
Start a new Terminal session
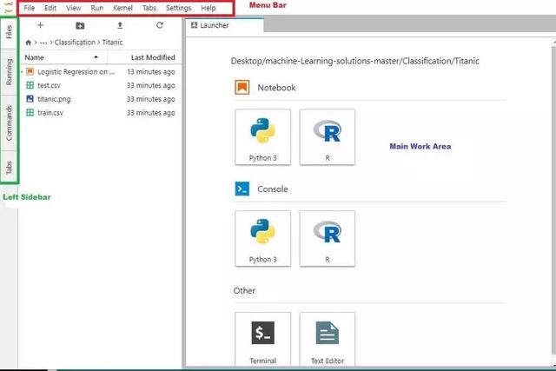click(262, 340)
